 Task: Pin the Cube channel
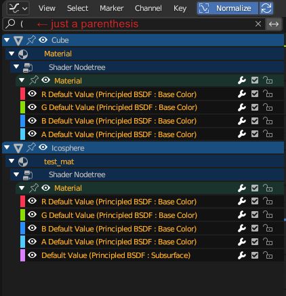pyautogui.click(x=31, y=40)
